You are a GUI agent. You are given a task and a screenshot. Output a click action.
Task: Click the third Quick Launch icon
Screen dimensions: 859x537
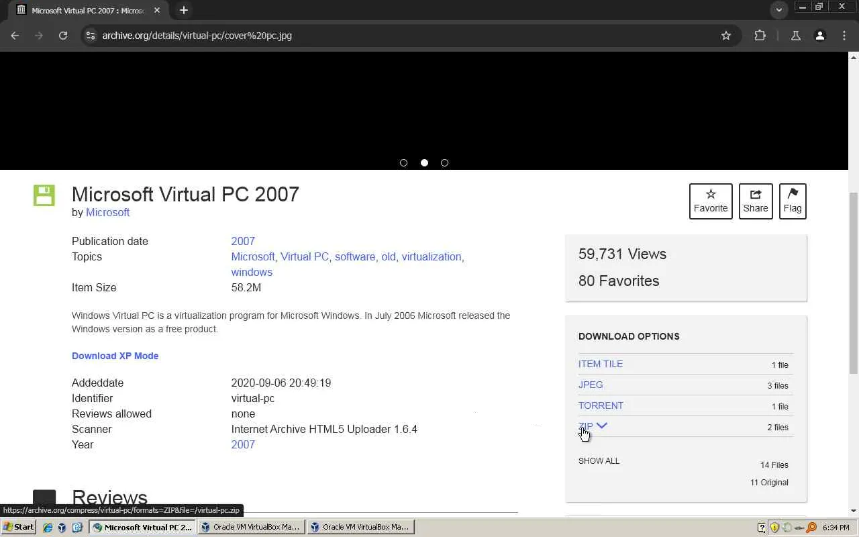77,528
